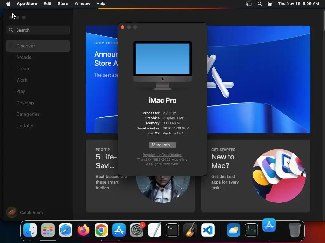The height and width of the screenshot is (243, 325).
Task: Click the date and time in menu bar
Action: (298, 4)
